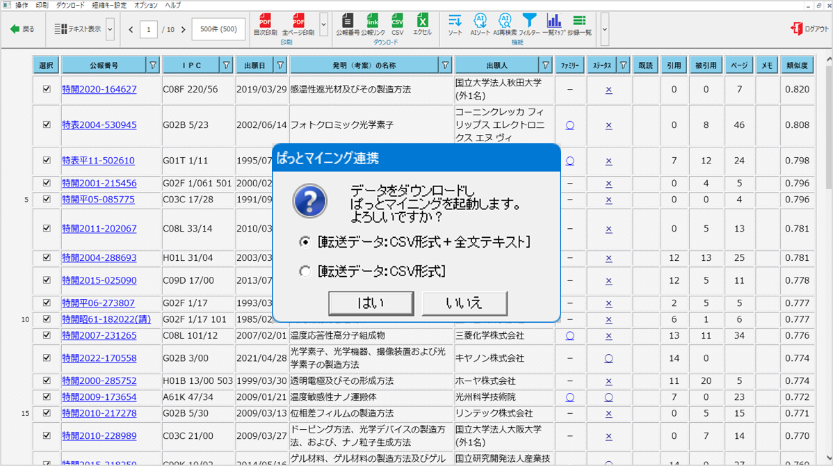Image resolution: width=833 pixels, height=466 pixels.
Task: Open filter dropdown on 公報番号 column
Action: tap(153, 65)
